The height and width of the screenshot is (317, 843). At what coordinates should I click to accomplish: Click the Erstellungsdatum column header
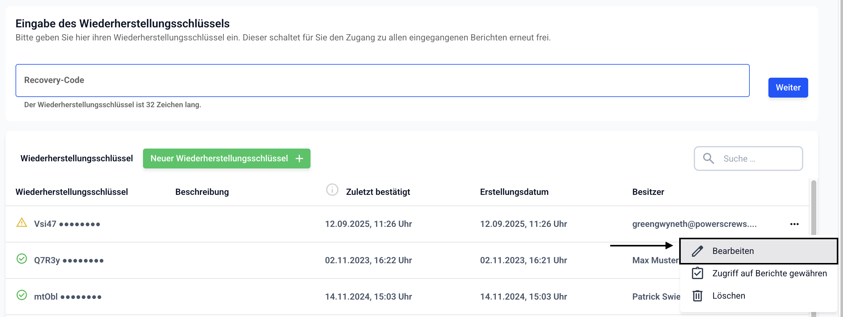pos(514,192)
